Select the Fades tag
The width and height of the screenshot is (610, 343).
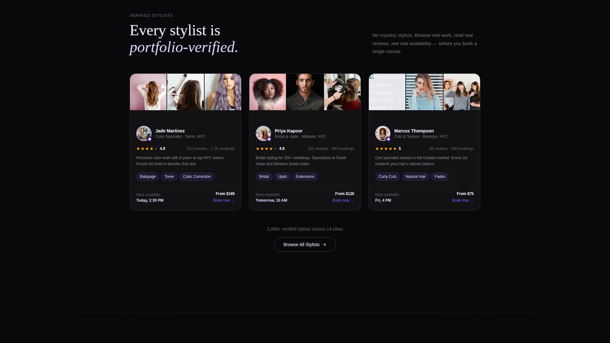click(x=440, y=177)
